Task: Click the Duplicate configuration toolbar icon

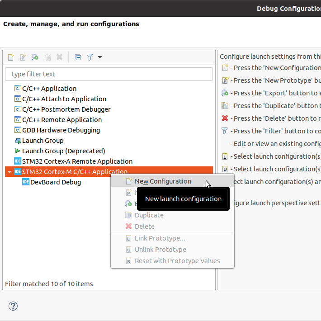Action: pyautogui.click(x=47, y=57)
